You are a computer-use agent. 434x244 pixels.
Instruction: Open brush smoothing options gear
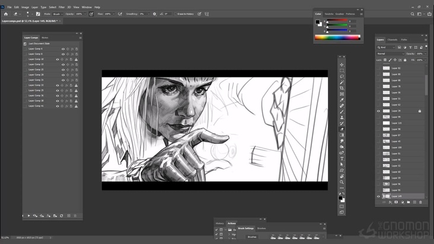pos(155,14)
